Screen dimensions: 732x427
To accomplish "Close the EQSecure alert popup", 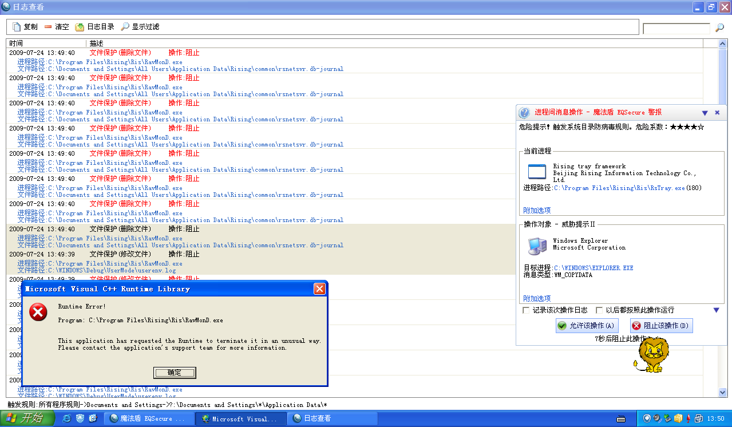I will 717,113.
